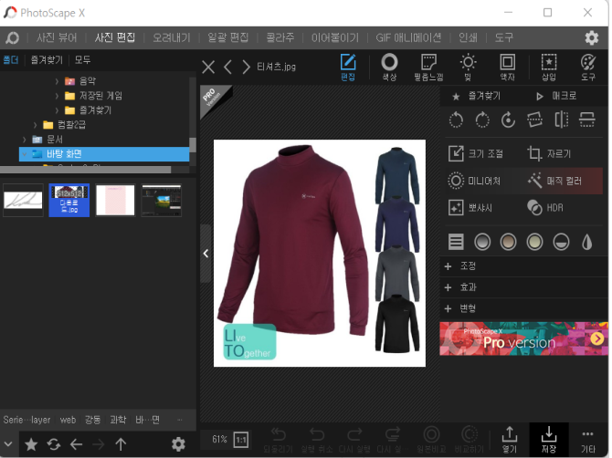
Task: Expand the 효과 (Effects) section
Action: (466, 286)
